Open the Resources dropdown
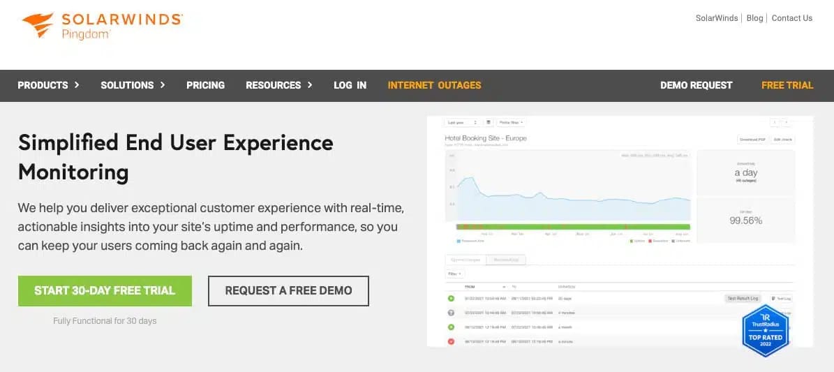The width and height of the screenshot is (834, 372). [x=278, y=85]
